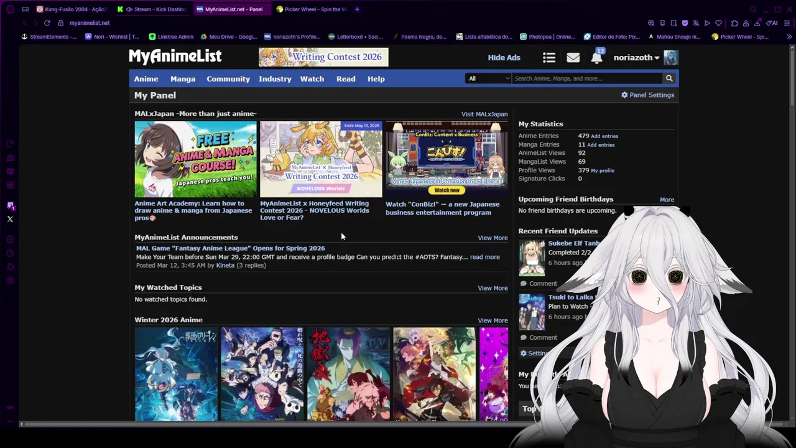Click the MyAnimeList logo

(175, 56)
